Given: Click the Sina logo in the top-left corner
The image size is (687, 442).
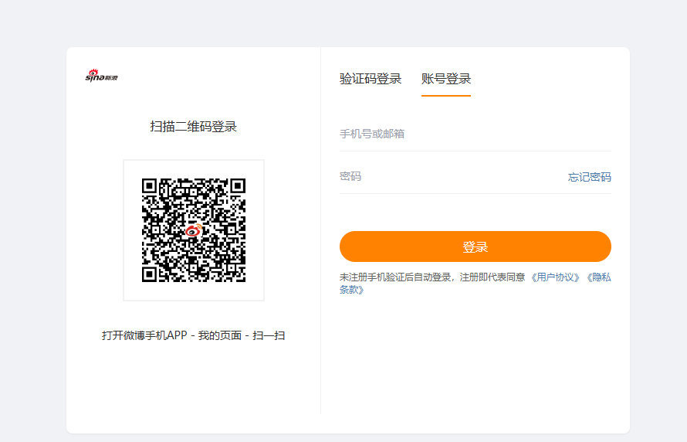Looking at the screenshot, I should click(x=100, y=76).
